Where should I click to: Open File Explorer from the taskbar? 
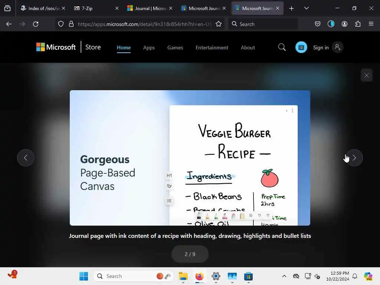point(183,276)
